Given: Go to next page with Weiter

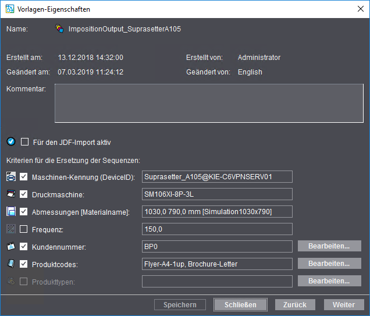Looking at the screenshot, I should click(343, 304).
